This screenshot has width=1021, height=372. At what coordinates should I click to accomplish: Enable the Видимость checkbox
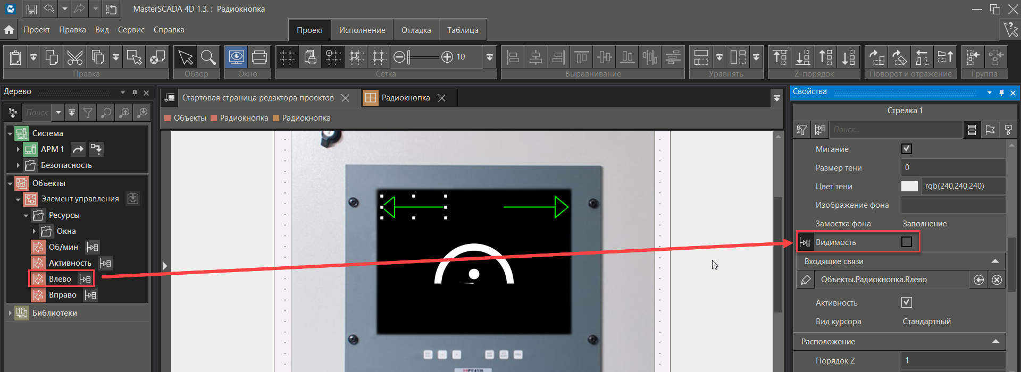click(x=907, y=242)
